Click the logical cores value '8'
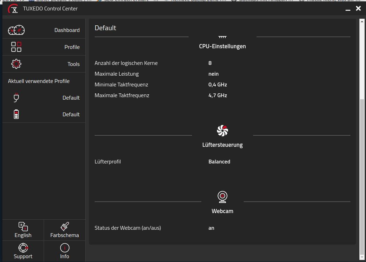The width and height of the screenshot is (366, 262). (x=210, y=63)
